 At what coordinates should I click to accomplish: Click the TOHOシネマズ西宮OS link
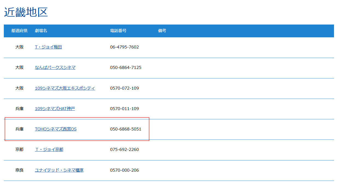(x=56, y=129)
